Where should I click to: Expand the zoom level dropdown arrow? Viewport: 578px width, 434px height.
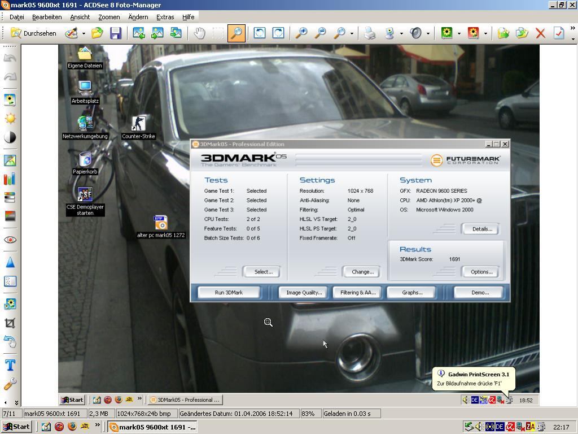[352, 33]
